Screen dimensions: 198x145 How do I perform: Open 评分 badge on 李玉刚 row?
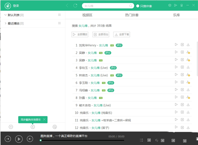tap(110, 83)
